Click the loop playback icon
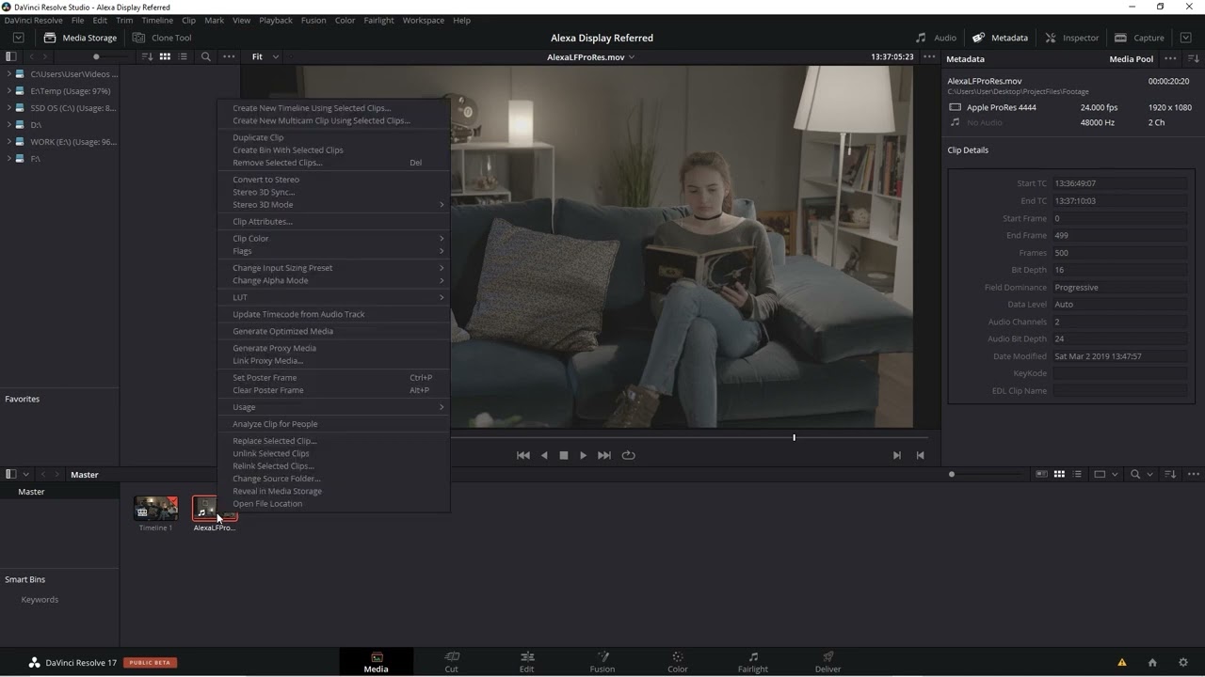The height and width of the screenshot is (677, 1205). coord(628,455)
